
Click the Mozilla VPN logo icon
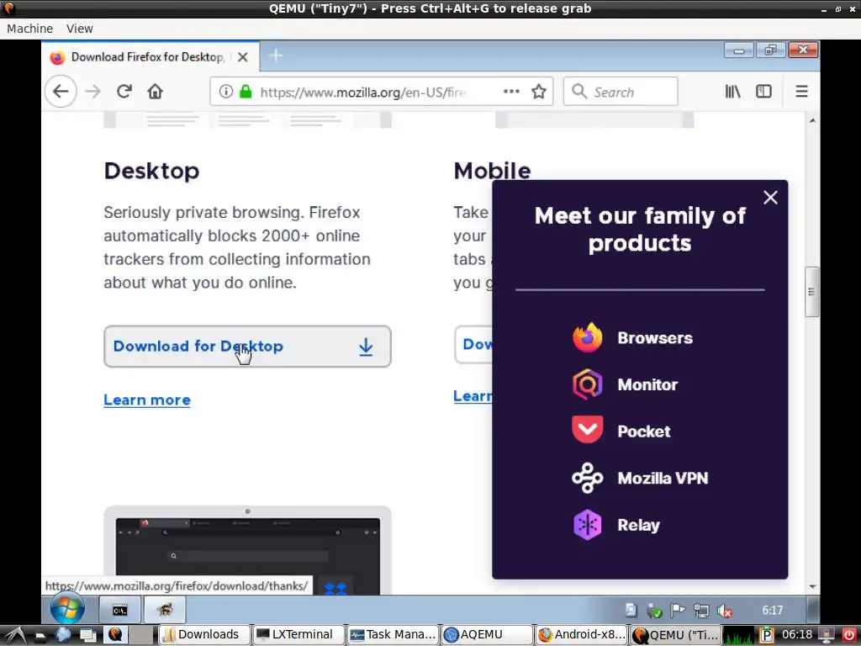click(588, 478)
